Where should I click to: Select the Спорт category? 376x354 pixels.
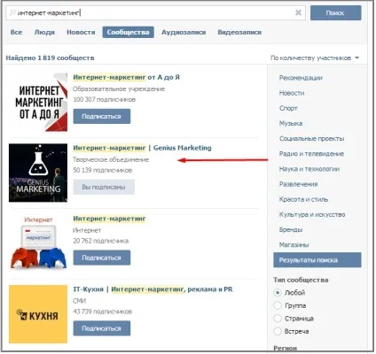(288, 108)
